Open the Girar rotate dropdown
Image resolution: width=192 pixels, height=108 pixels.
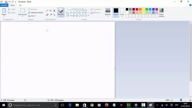click(32, 16)
